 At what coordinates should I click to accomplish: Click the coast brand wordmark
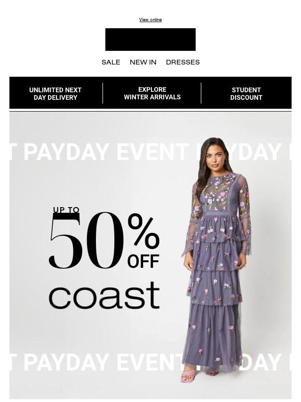click(104, 295)
